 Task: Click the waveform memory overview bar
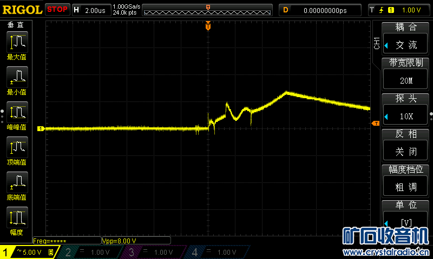coord(207,10)
